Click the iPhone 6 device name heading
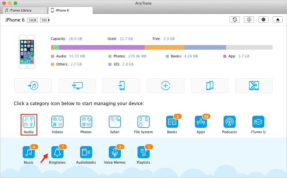The width and height of the screenshot is (287, 178). point(15,20)
